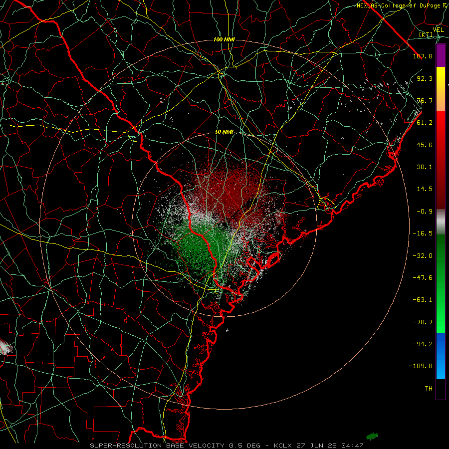Screen dimensions: 449x449
Task: Click the -94.2 legend value
Action: pyautogui.click(x=423, y=344)
